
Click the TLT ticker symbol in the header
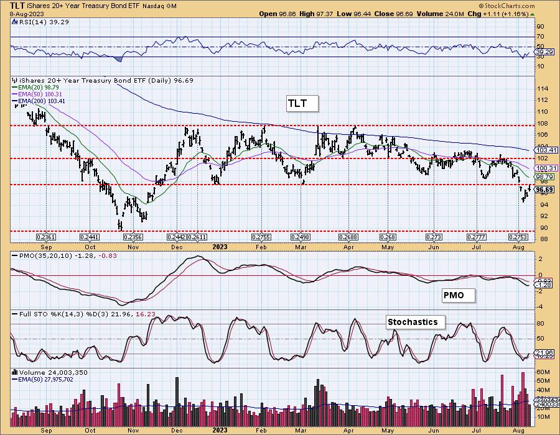17,6
